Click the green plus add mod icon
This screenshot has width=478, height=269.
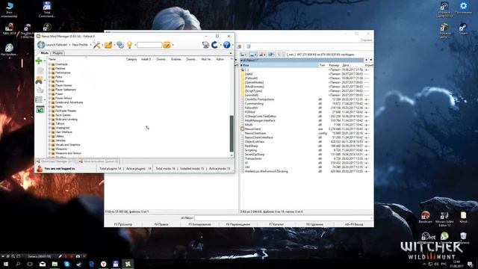39,61
